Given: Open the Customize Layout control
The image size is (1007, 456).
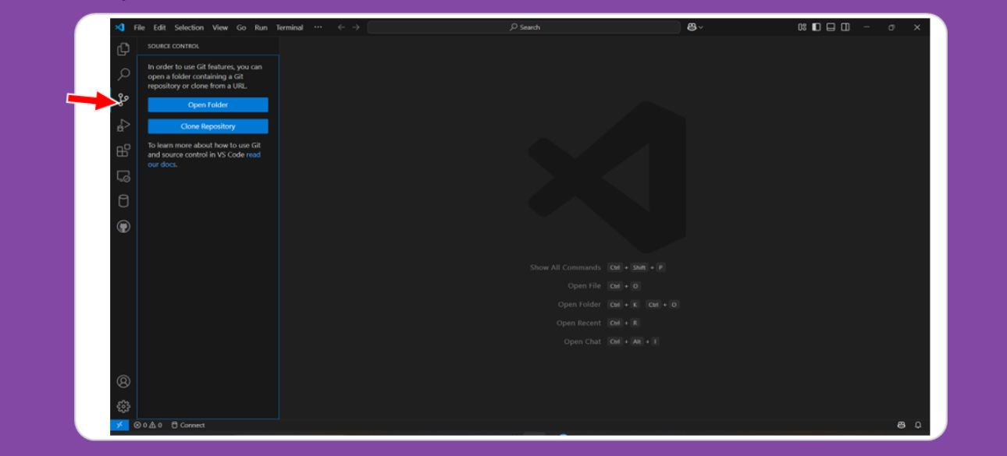Looking at the screenshot, I should 802,27.
